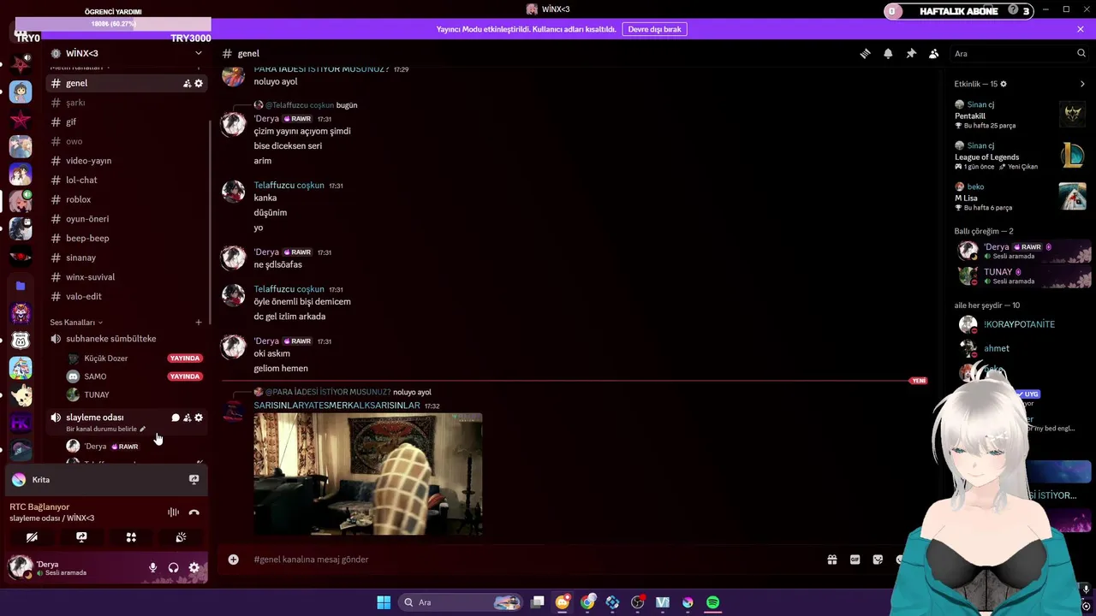This screenshot has height=616, width=1096.
Task: Open the lol-chat channel
Action: 127,180
